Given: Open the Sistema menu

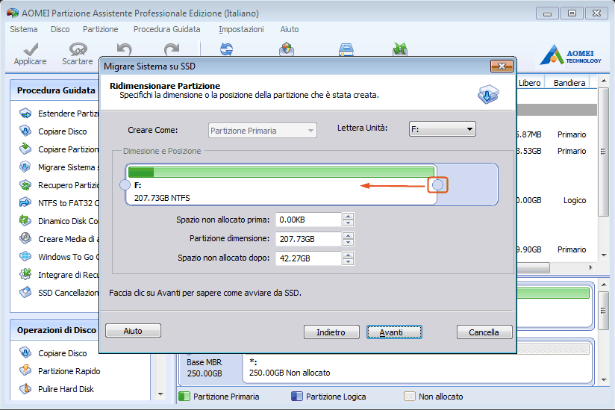Looking at the screenshot, I should point(24,29).
